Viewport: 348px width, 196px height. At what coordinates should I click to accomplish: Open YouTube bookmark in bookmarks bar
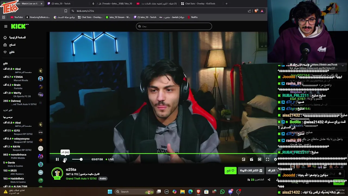(x=17, y=17)
